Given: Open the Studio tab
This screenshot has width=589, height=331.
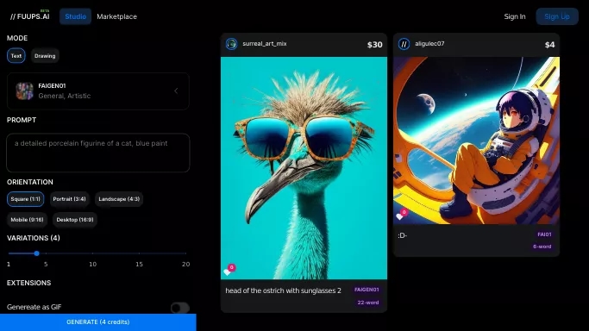Looking at the screenshot, I should pyautogui.click(x=76, y=16).
